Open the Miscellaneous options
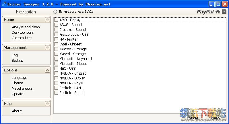 pos(22,89)
